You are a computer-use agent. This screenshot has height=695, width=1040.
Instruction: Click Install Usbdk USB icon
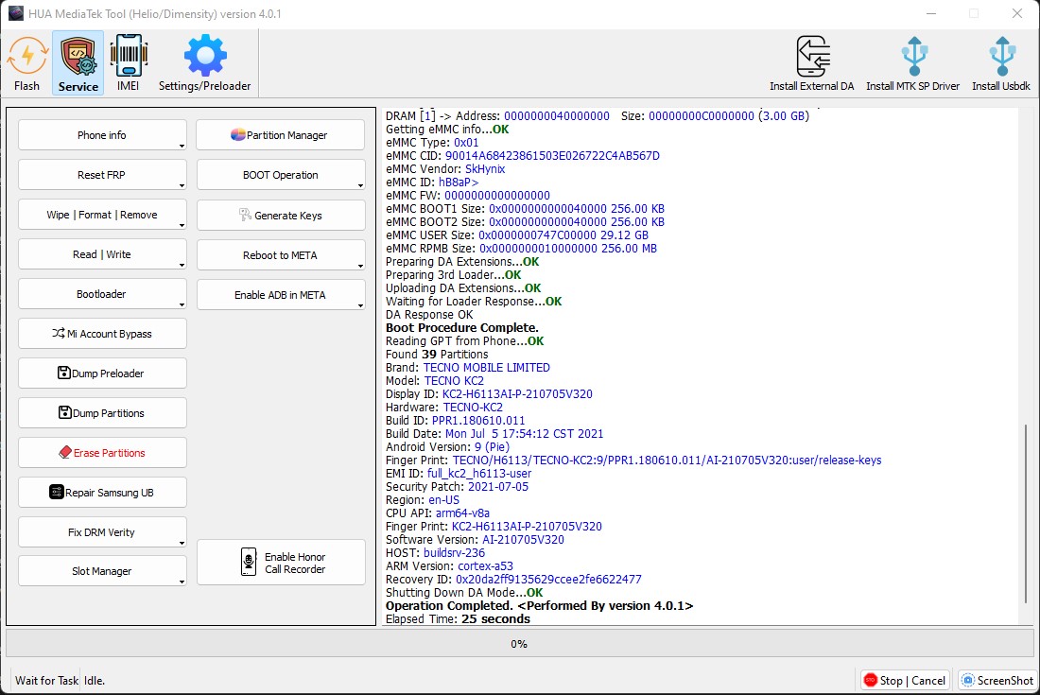pyautogui.click(x=1001, y=57)
